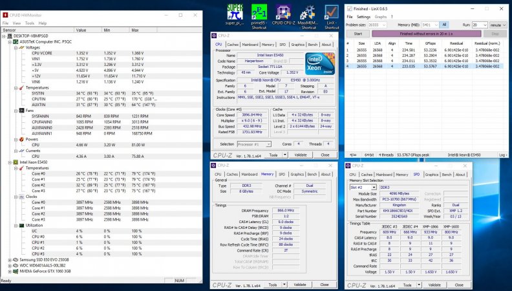Launch the MaxxMEM Shortcut desktop icon

tap(308, 16)
